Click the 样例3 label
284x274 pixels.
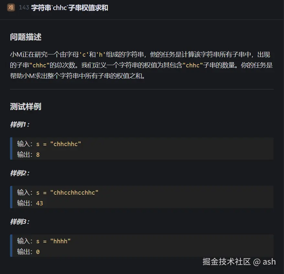pyautogui.click(x=20, y=222)
